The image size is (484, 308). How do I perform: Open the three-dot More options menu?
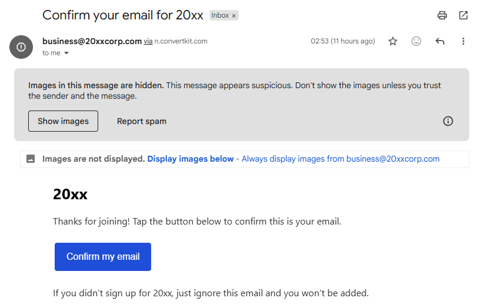coord(463,41)
